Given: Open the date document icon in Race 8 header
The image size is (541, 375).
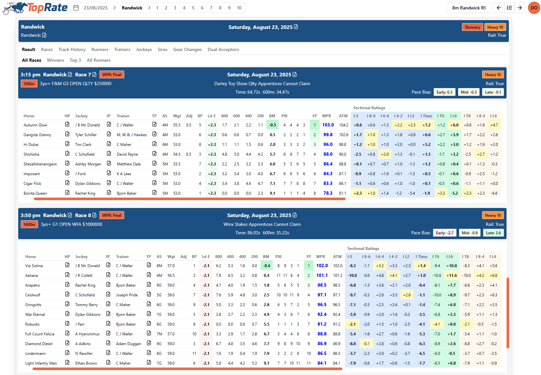Looking at the screenshot, I should (x=295, y=215).
